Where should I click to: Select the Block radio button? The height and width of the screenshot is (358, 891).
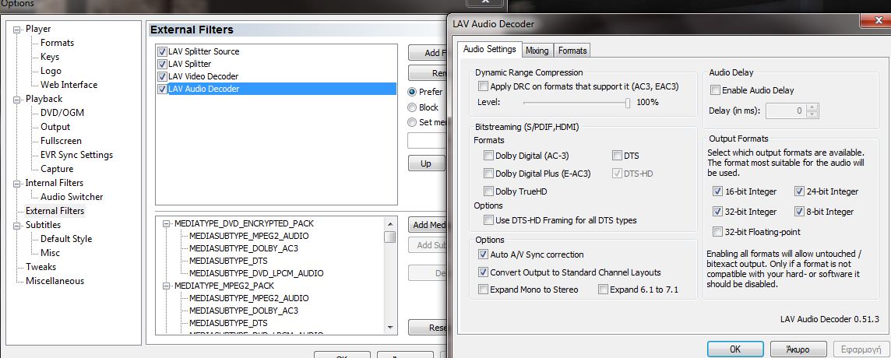(413, 107)
